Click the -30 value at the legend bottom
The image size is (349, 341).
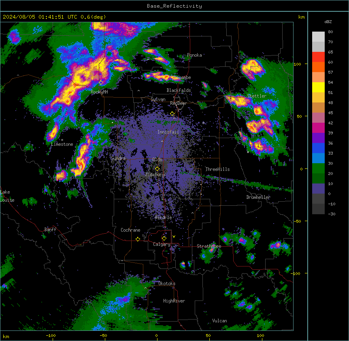coord(332,214)
